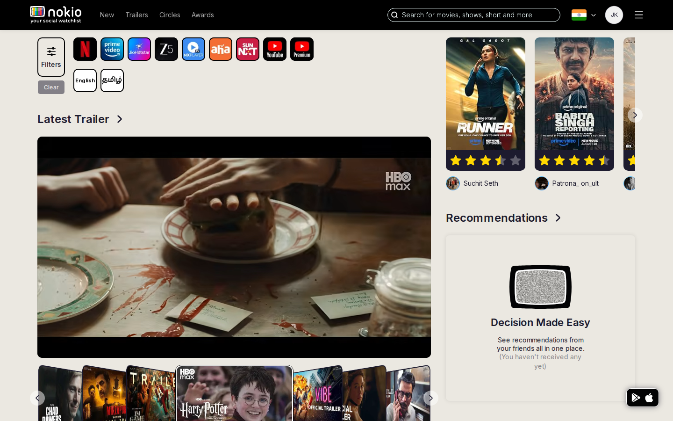Click the static TV recommendations icon
The width and height of the screenshot is (673, 421).
[540, 287]
